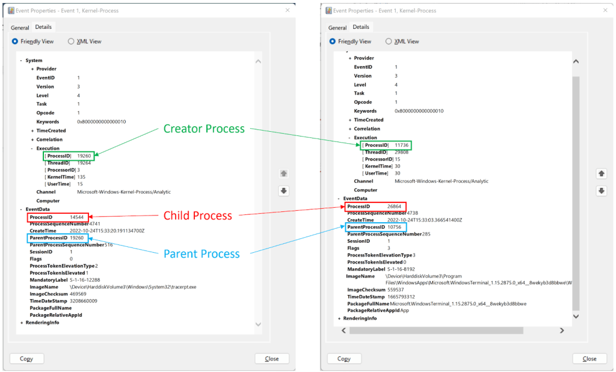The image size is (616, 372).
Task: Select XML View in the left dialog
Action: [x=71, y=42]
